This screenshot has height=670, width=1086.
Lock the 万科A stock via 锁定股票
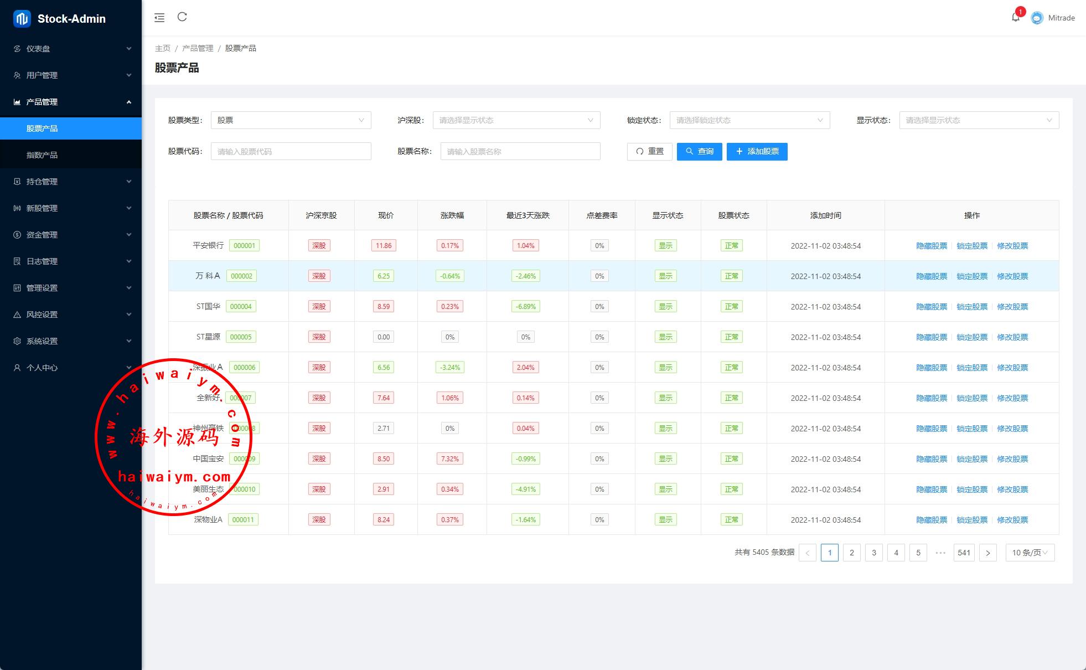972,276
